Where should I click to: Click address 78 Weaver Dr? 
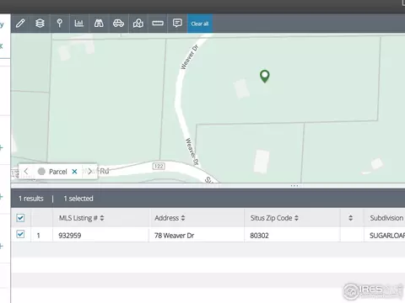click(x=174, y=236)
